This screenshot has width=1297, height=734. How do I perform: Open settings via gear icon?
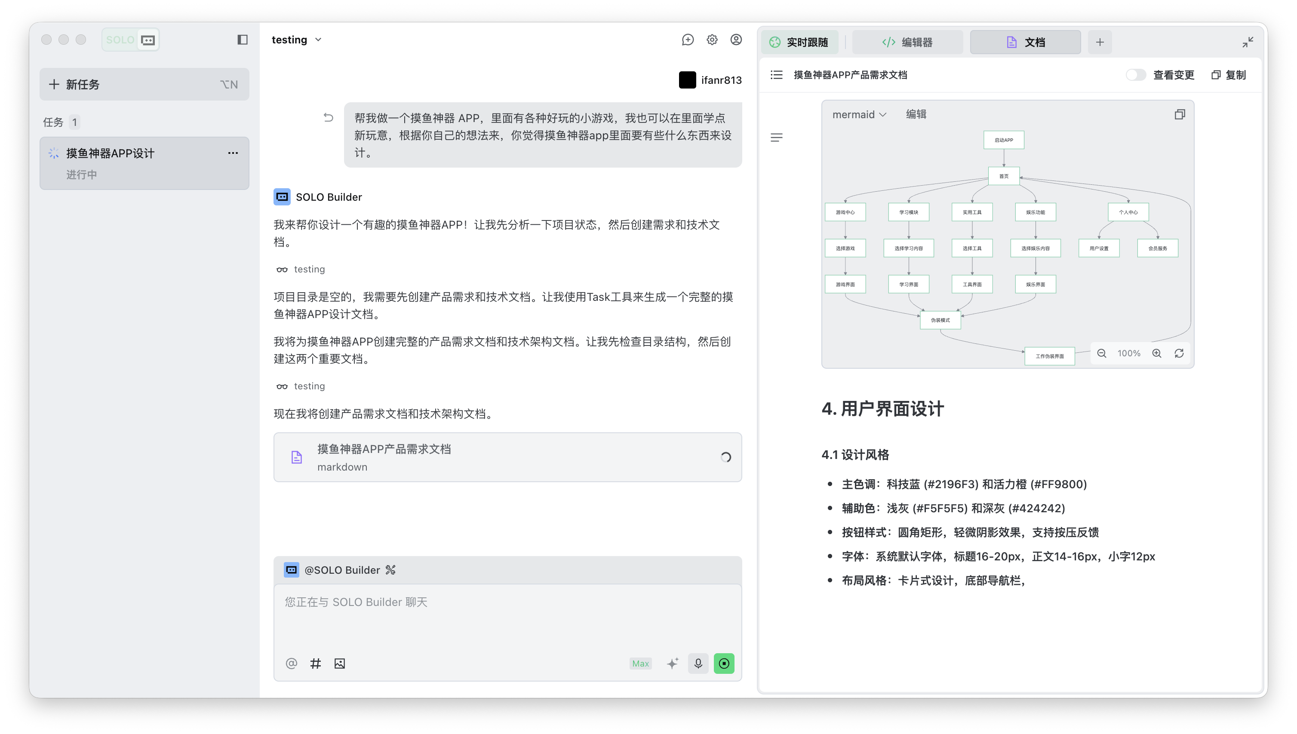[x=712, y=40]
